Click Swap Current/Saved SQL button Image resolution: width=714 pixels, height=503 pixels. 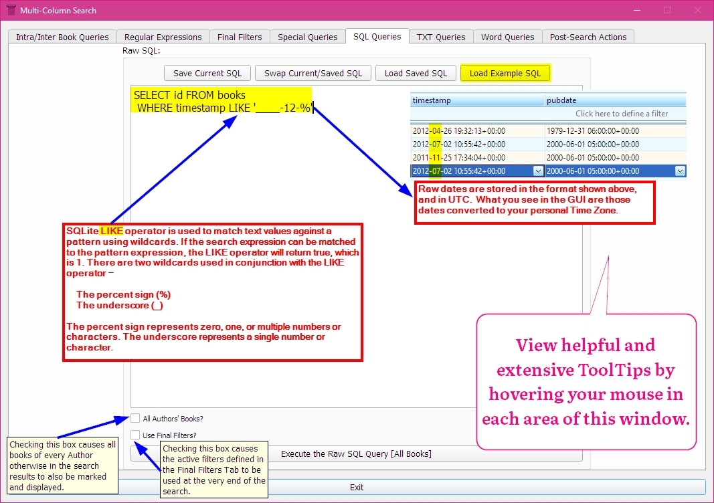pyautogui.click(x=313, y=74)
